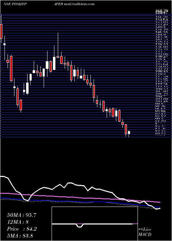Click the 5MA : 83.8 value
Screen dimensions: 172x241
pos(20,235)
